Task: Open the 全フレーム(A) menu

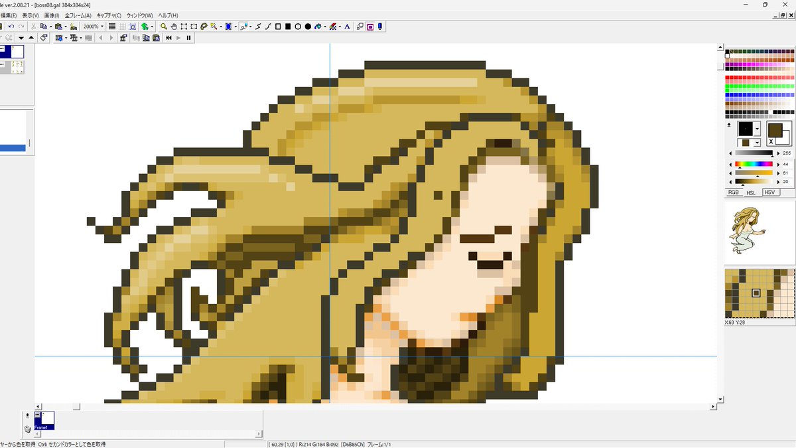Action: [x=78, y=15]
